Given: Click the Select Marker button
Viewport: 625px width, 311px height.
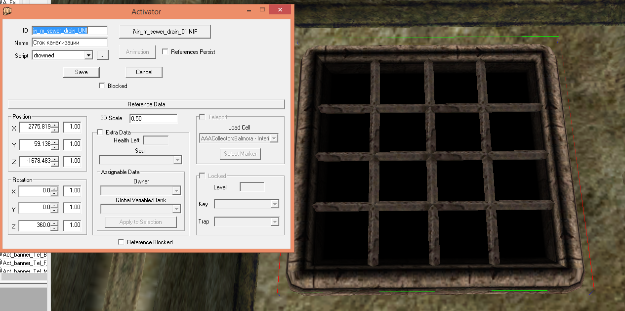Looking at the screenshot, I should 240,154.
